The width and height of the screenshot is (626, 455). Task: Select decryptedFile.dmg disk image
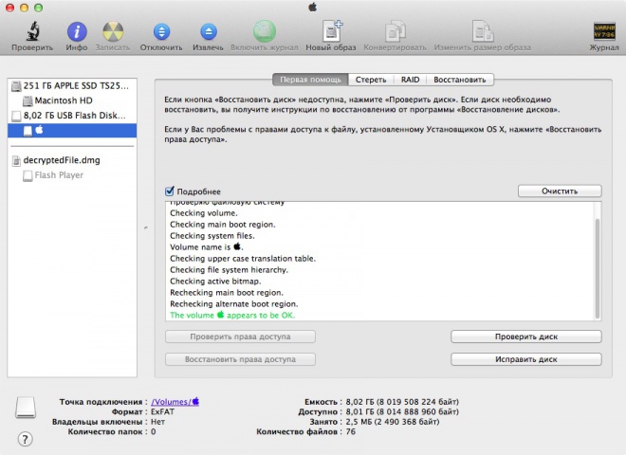(x=72, y=160)
